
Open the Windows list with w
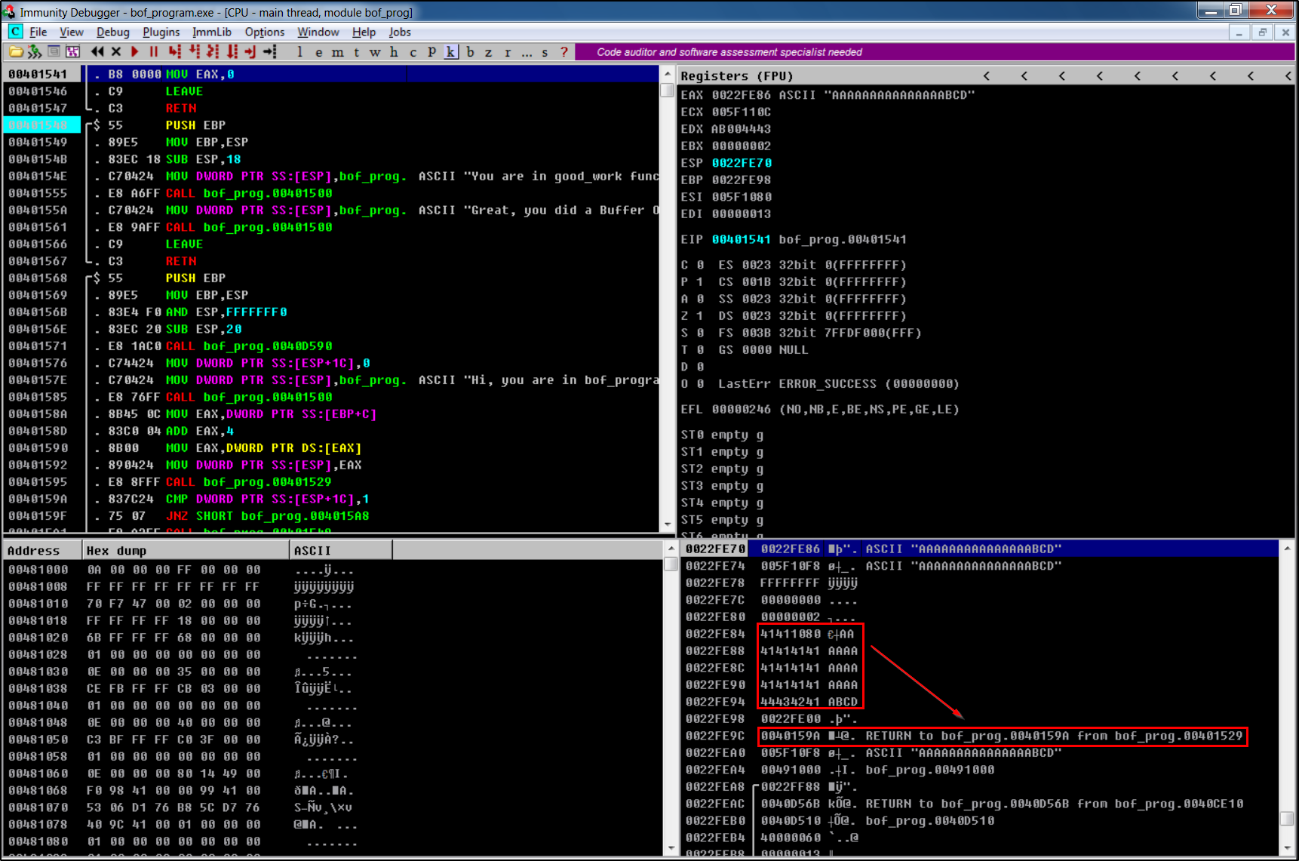tap(376, 52)
